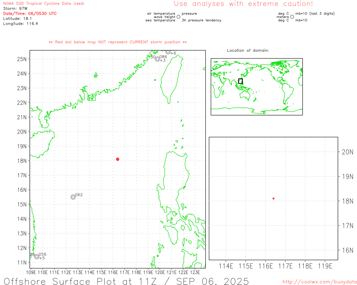Viewport: 357px width, 285px height.
Task: Click the 'Date/Time: 06/0530 UTC' text
Action: 30,14
